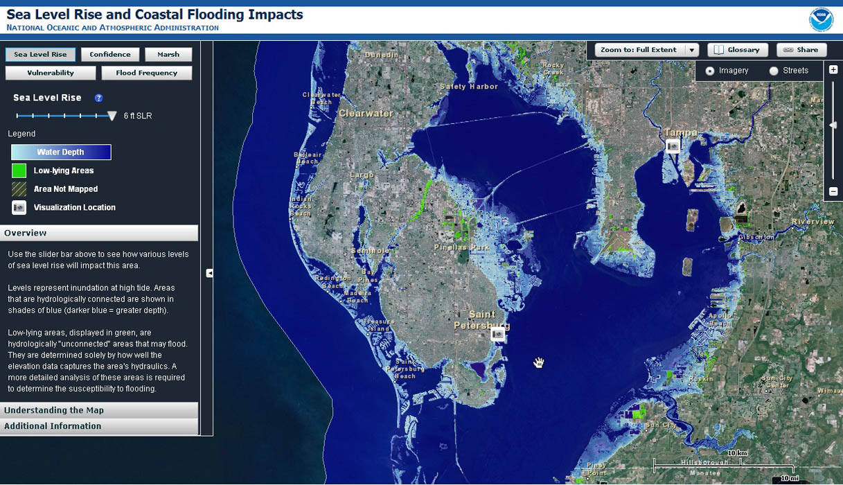
Task: Click the Share button
Action: click(801, 50)
